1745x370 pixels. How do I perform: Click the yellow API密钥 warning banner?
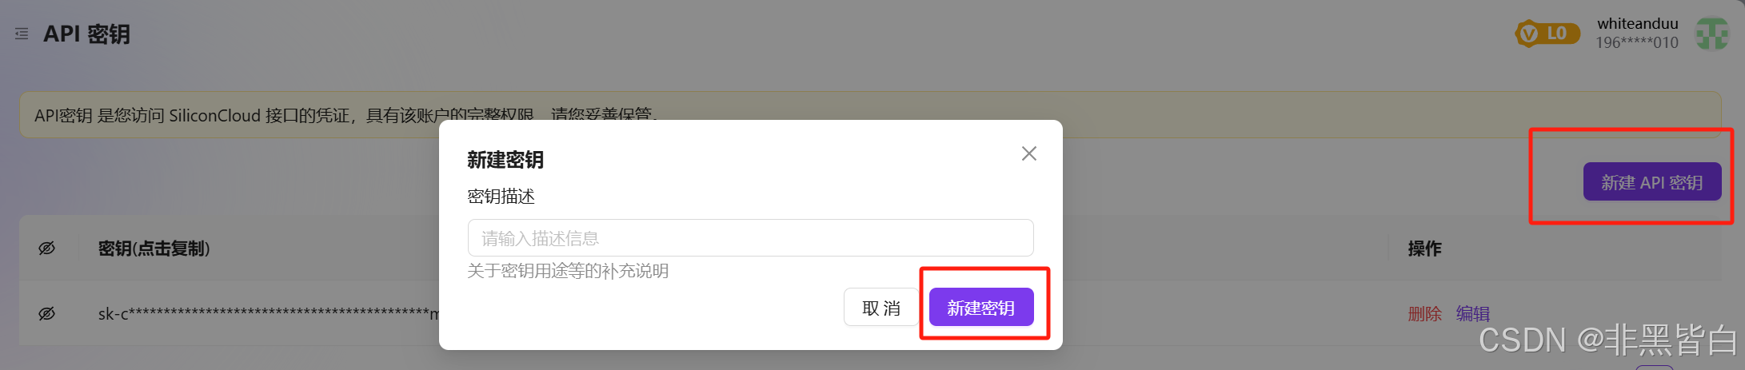tap(870, 115)
